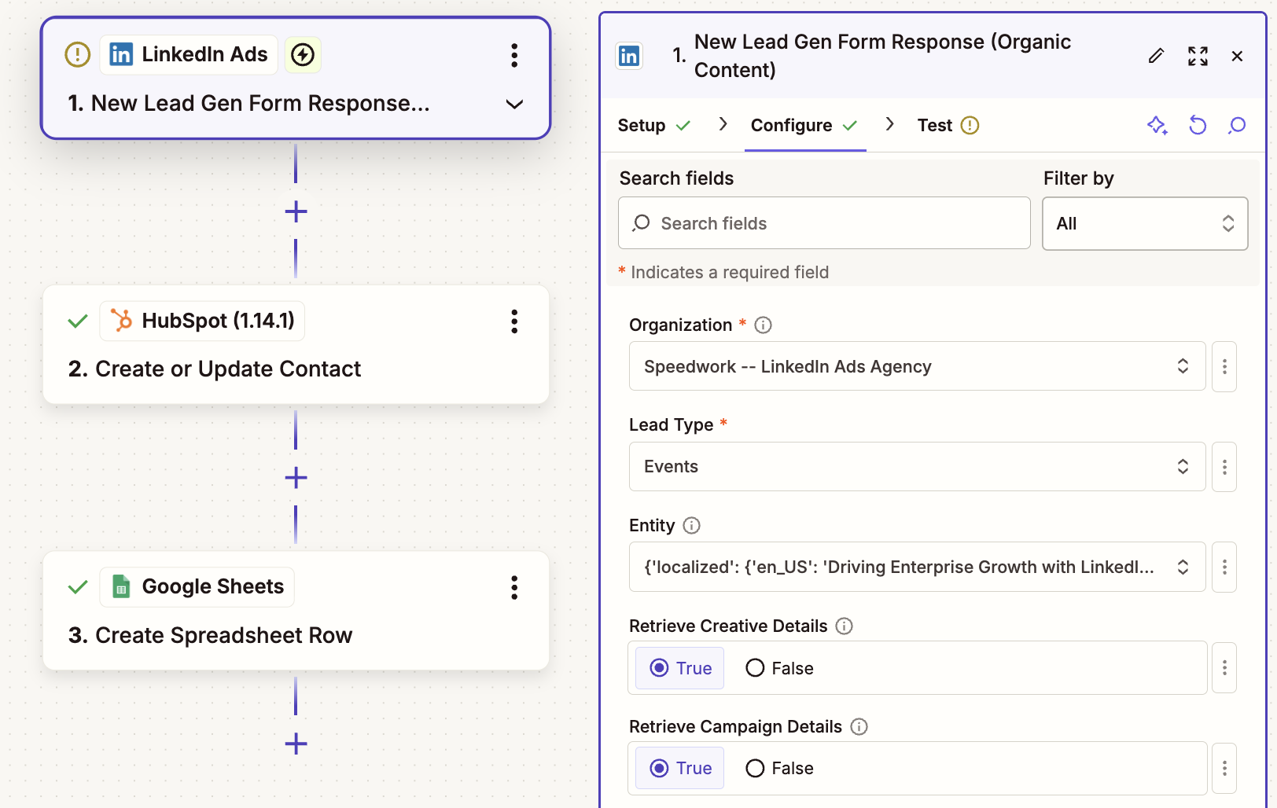
Task: Open the three-dot menu for HubSpot step
Action: point(514,321)
